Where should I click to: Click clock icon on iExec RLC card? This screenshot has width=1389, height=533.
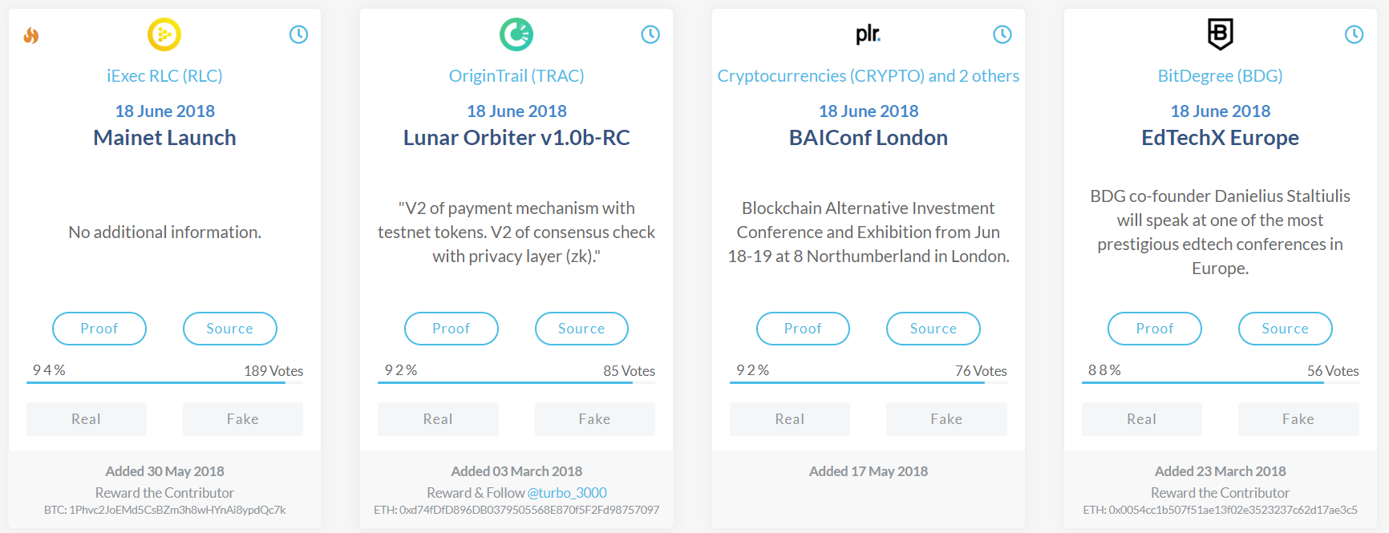pyautogui.click(x=298, y=34)
